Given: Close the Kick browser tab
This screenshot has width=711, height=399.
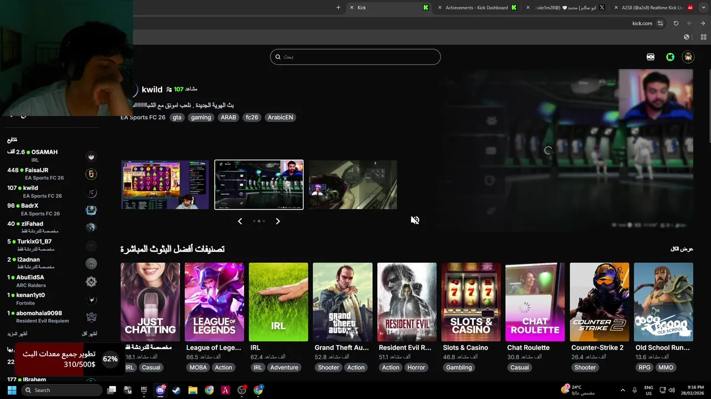Looking at the screenshot, I should (x=352, y=8).
